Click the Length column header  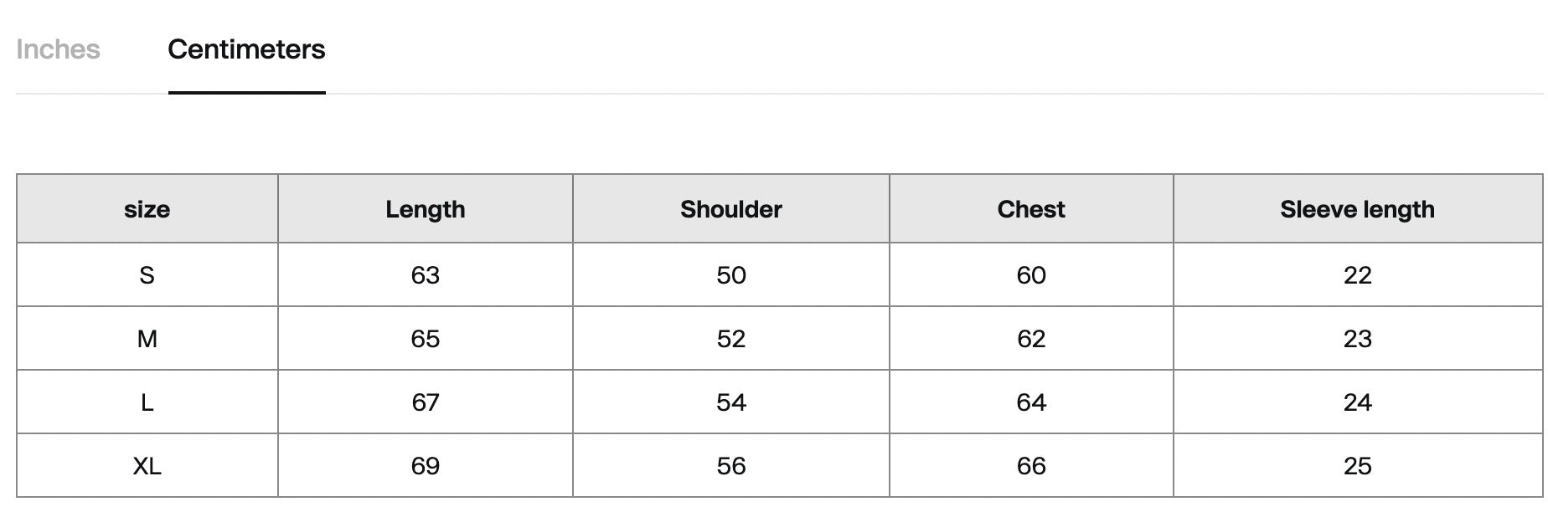click(425, 209)
